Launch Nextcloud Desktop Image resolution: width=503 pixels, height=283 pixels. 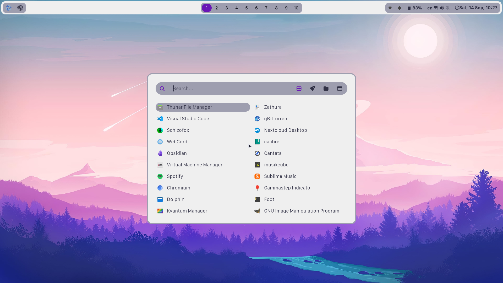300,130
